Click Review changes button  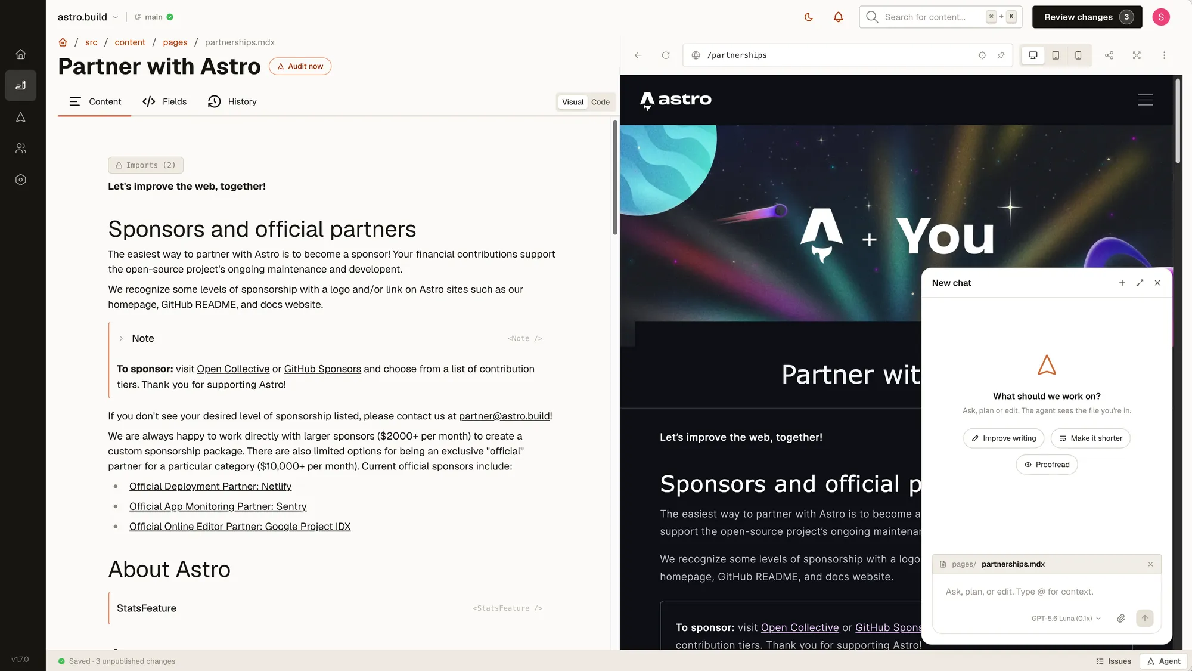(1087, 17)
